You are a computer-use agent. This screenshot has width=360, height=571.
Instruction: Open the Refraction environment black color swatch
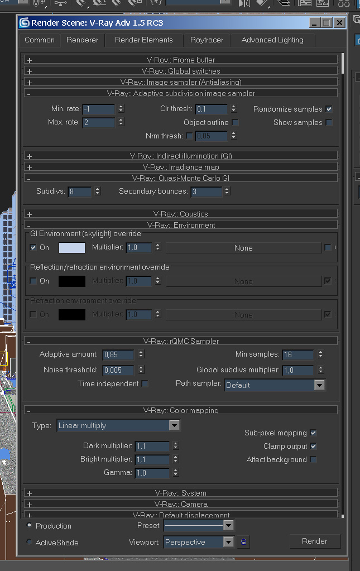(x=72, y=315)
